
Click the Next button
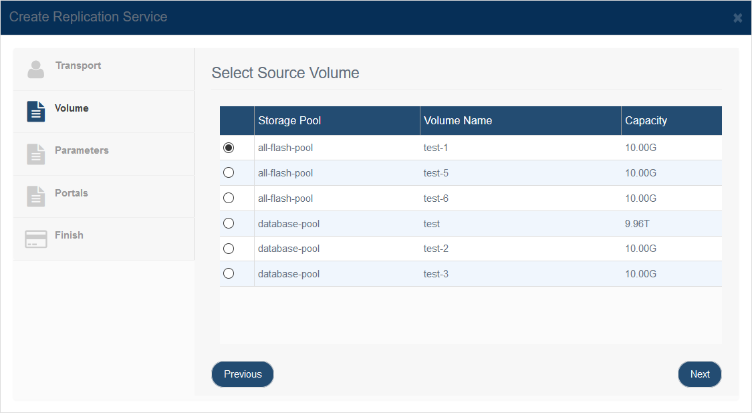700,374
